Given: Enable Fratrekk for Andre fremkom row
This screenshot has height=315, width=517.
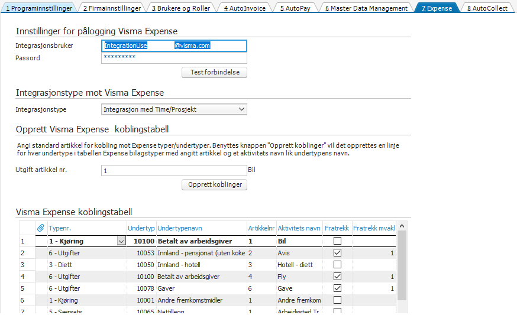Looking at the screenshot, I should [337, 300].
